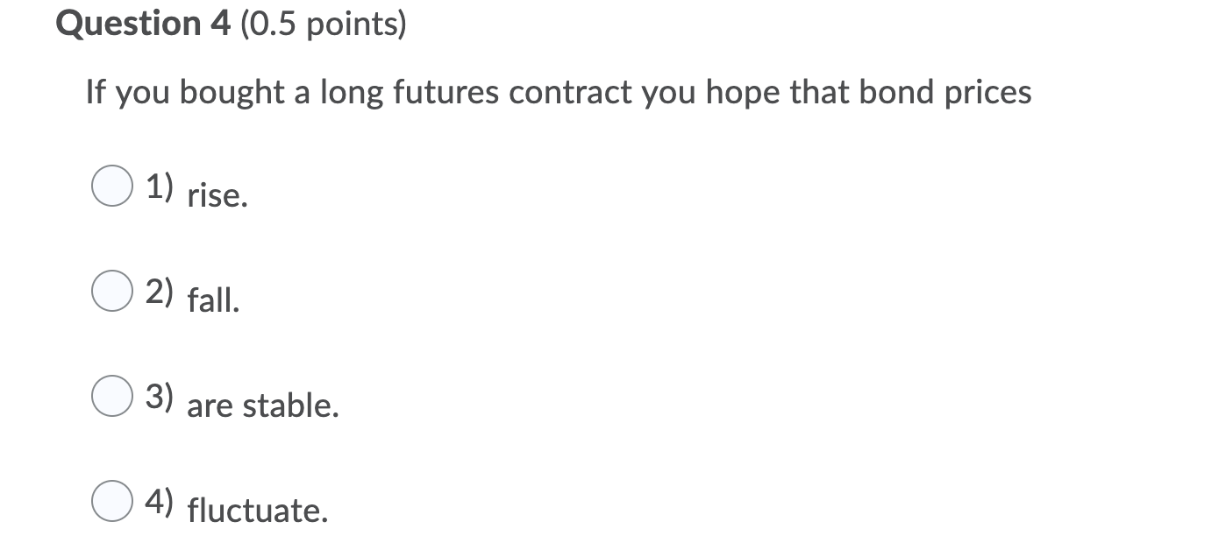Viewport: 1226px width, 557px height.
Task: Choose the "fall." radio button
Action: click(x=111, y=293)
